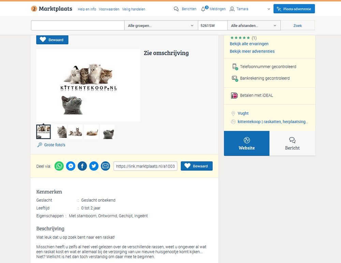Viewport: 341px width, 263px height.
Task: Click the Plaats advertentie button
Action: pos(294,9)
